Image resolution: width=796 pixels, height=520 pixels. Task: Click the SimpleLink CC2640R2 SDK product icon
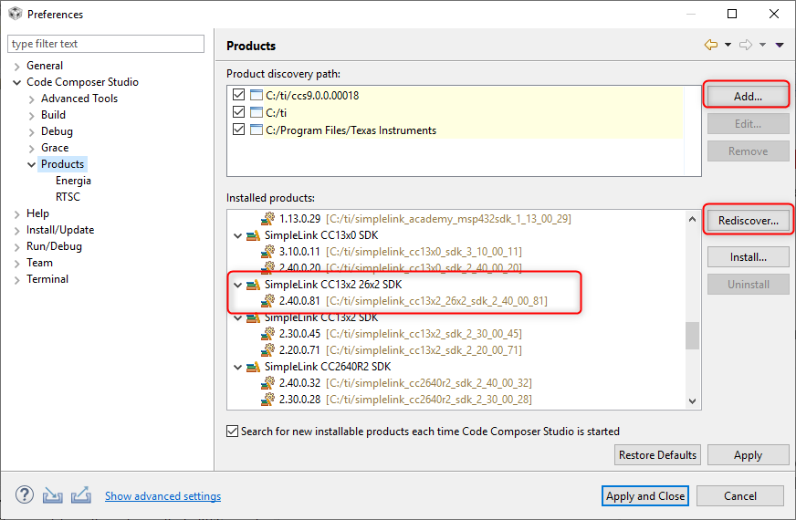pyautogui.click(x=253, y=367)
